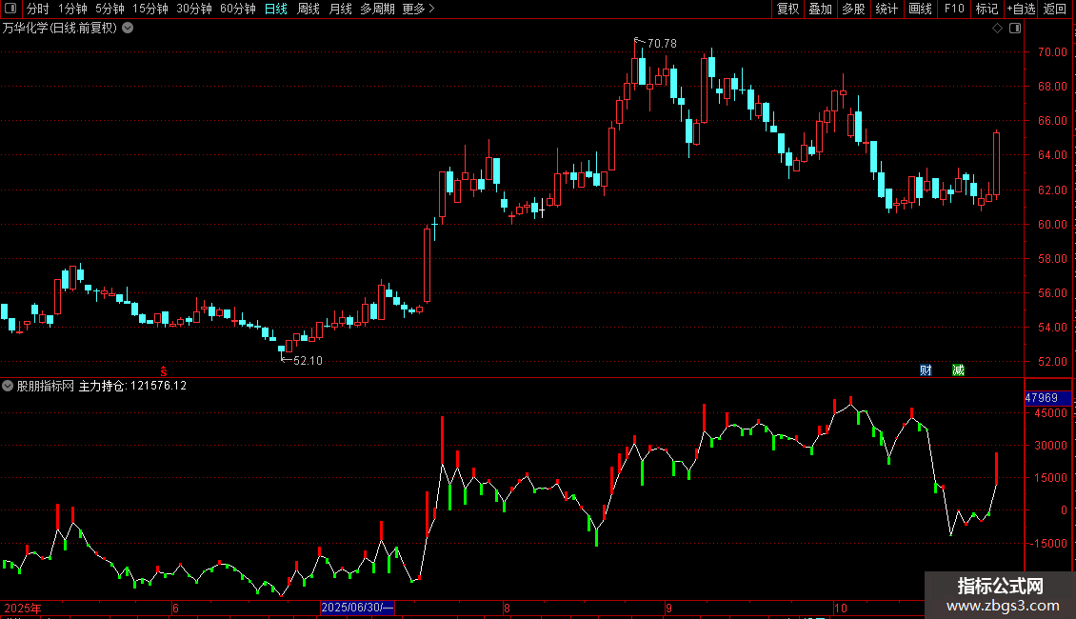Open the F10 company info

(954, 9)
